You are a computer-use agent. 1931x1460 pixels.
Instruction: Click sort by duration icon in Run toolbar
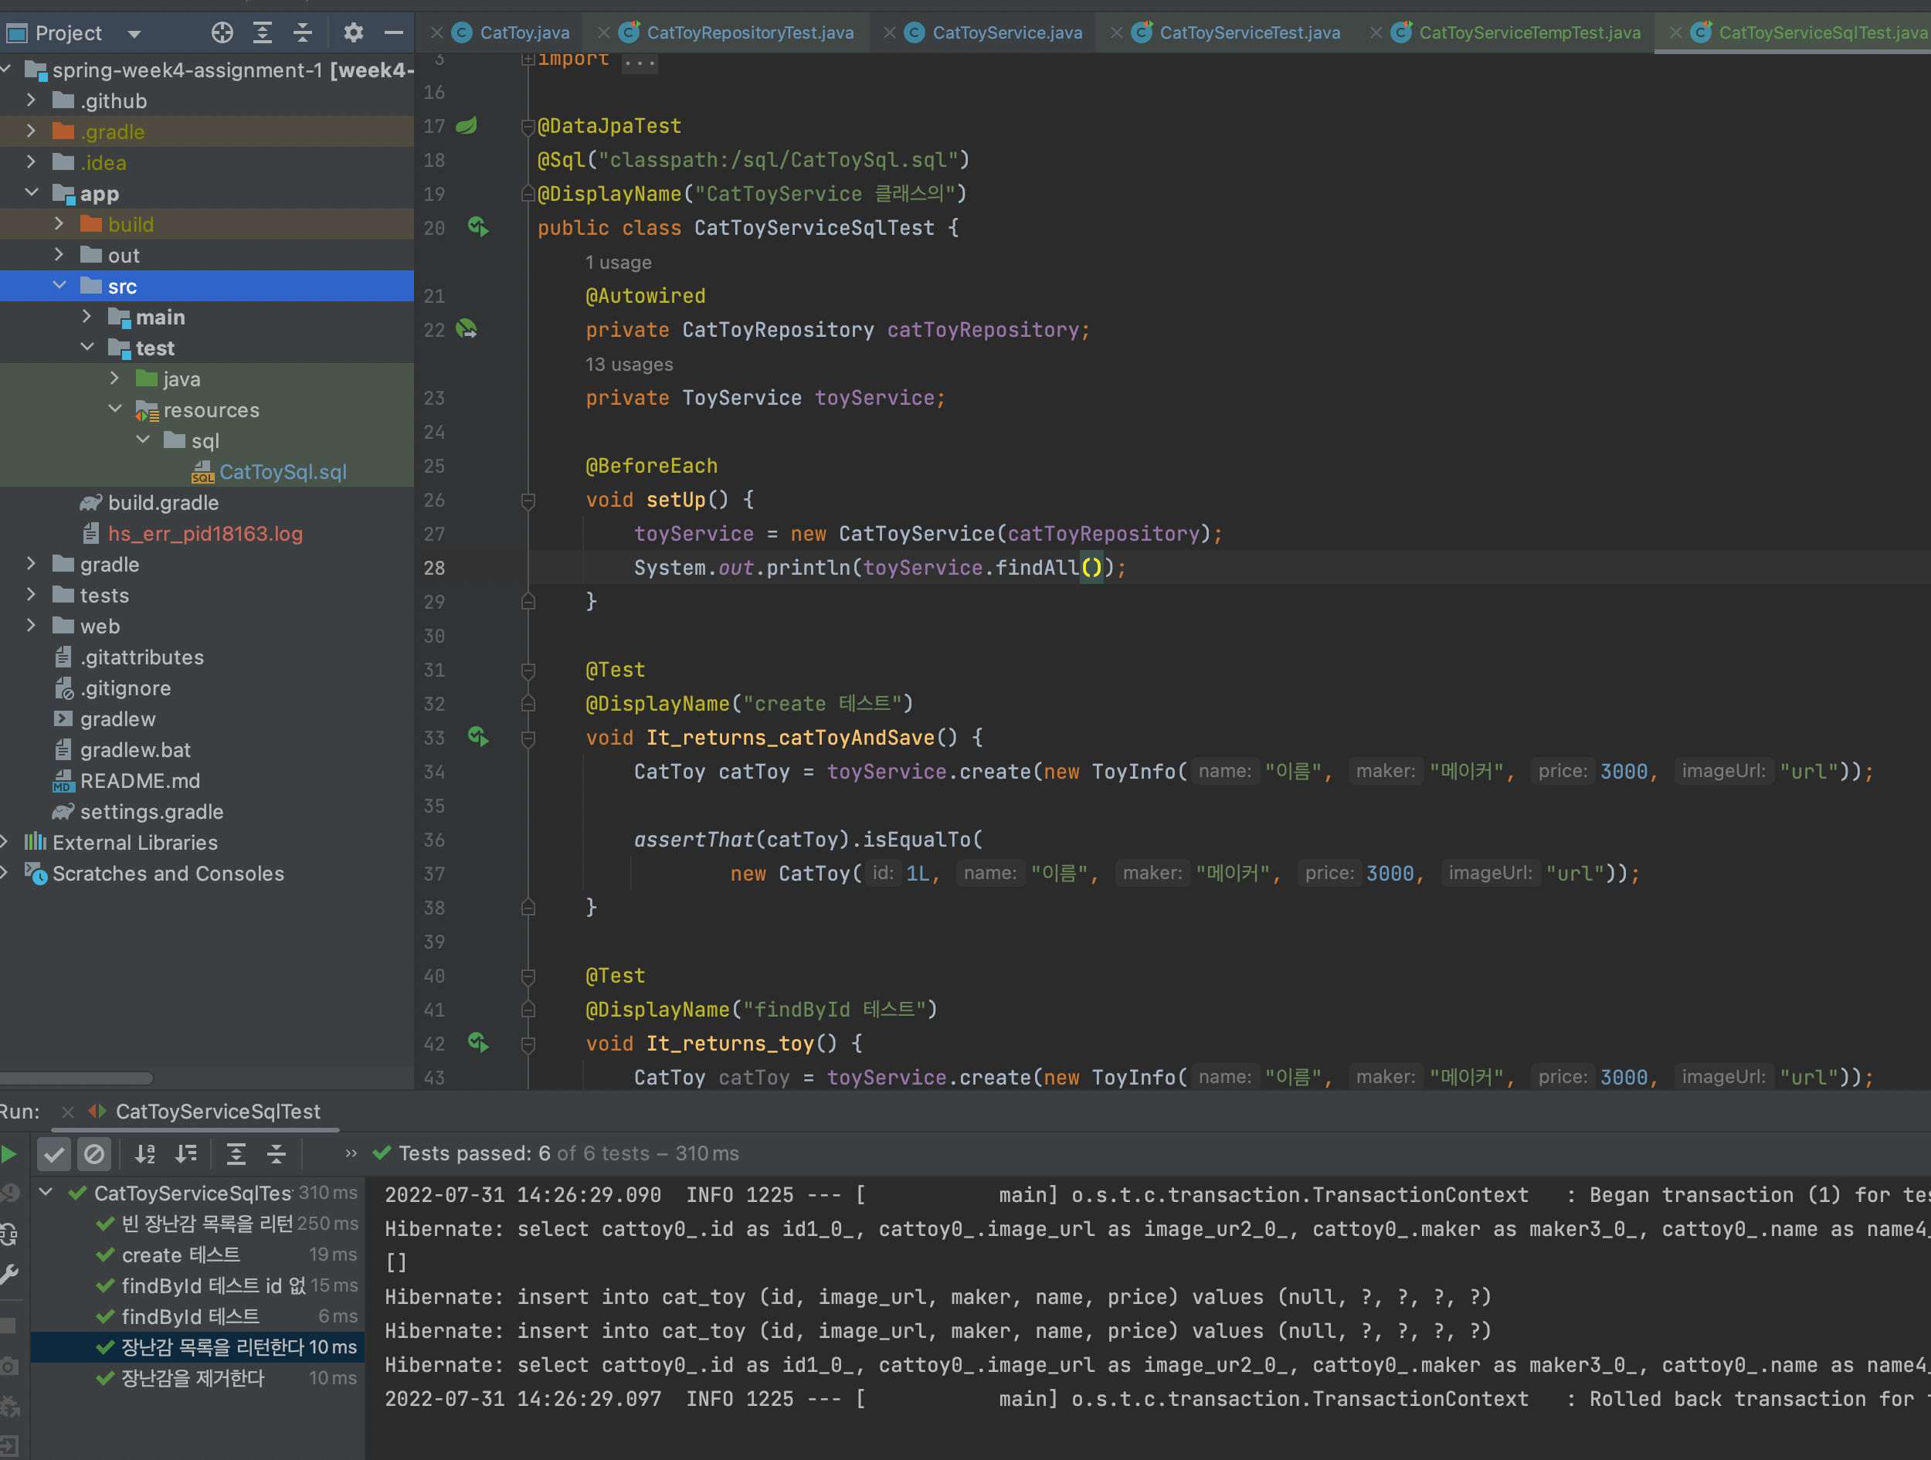186,1154
